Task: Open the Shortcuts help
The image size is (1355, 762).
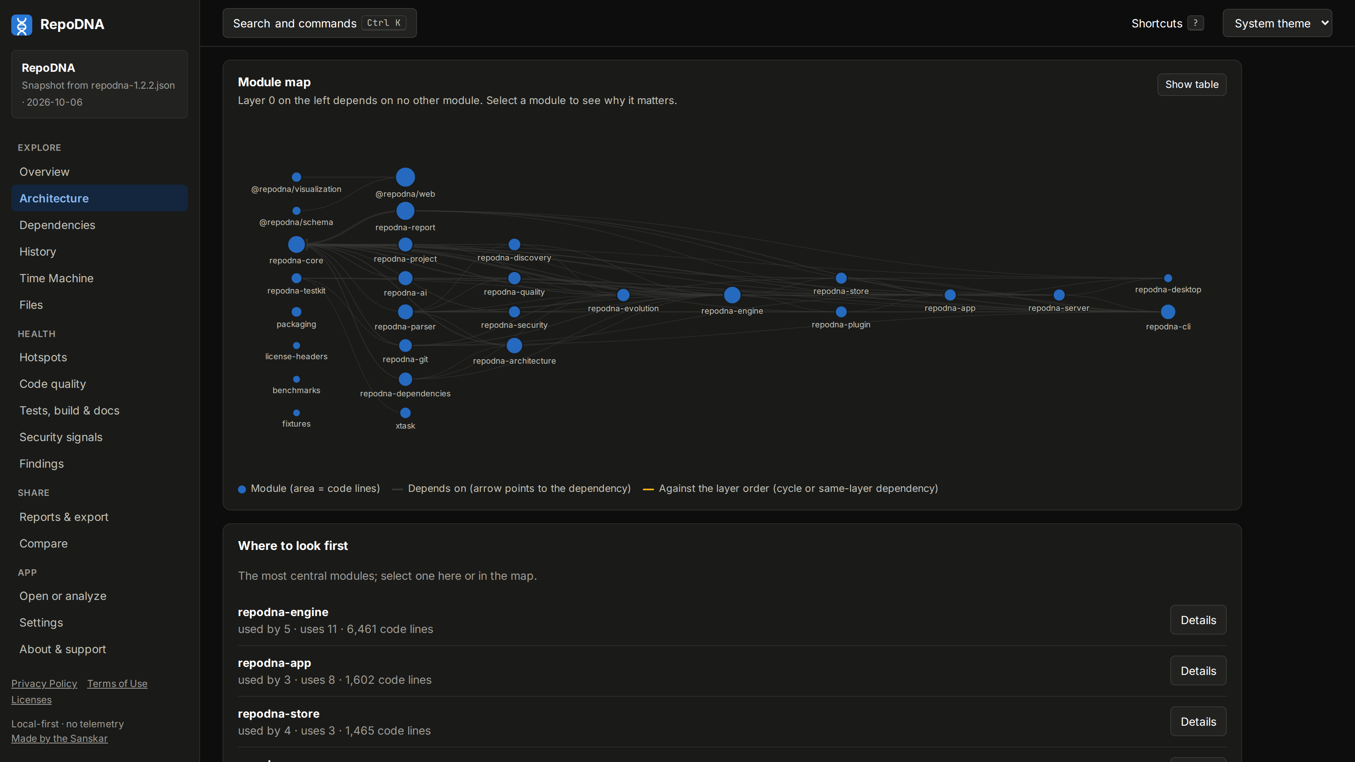Action: [1167, 23]
